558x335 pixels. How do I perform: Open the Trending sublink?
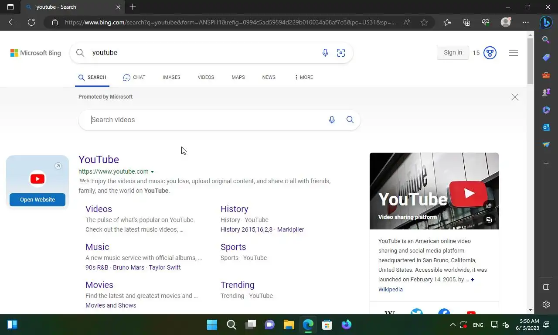(237, 285)
